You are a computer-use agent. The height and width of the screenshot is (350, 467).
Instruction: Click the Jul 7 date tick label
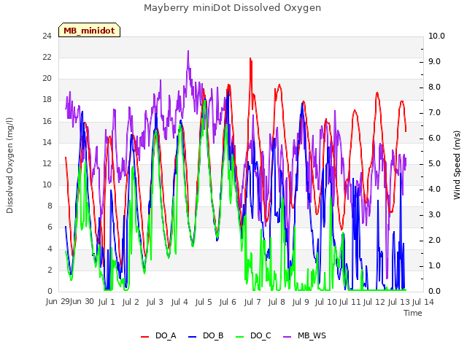pos(252,302)
